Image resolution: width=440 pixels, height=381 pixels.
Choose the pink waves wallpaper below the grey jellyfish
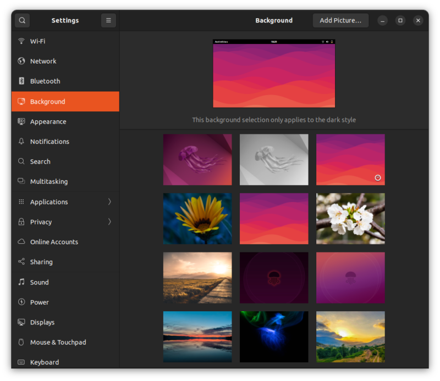(274, 218)
